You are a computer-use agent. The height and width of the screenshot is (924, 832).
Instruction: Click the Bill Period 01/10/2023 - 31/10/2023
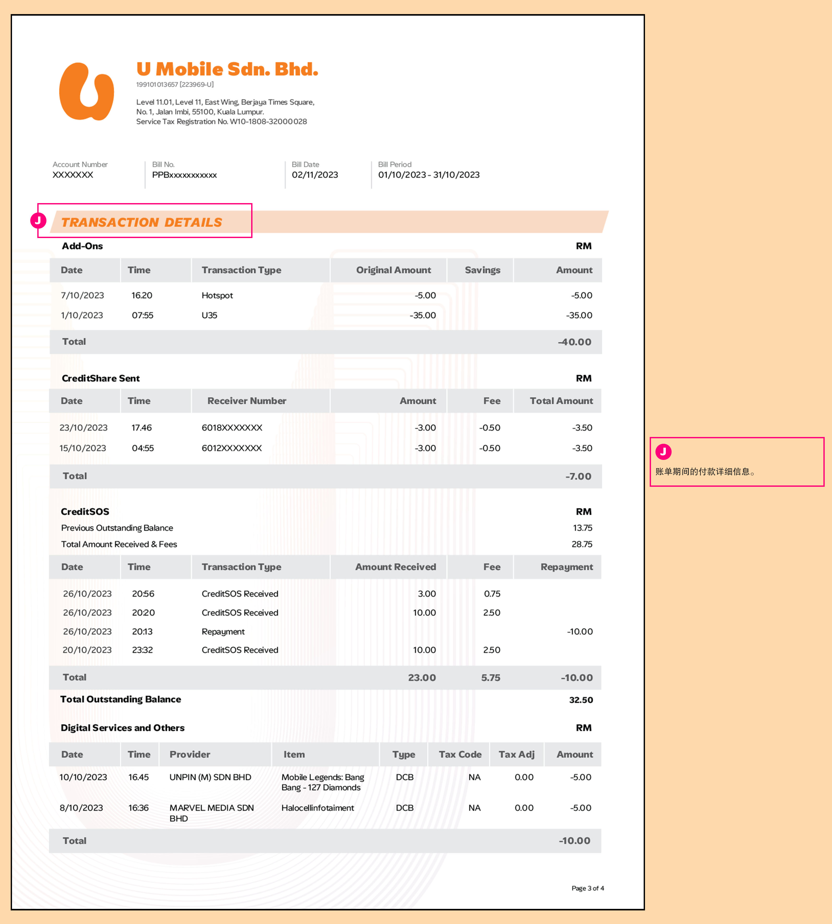[429, 175]
